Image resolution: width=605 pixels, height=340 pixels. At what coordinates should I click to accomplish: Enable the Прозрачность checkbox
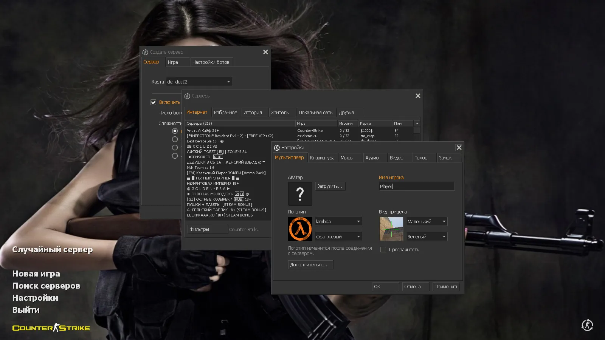[x=383, y=249]
